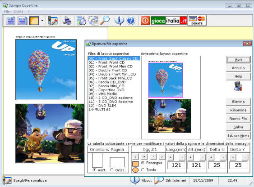Click the red power exit icon
The image size is (254, 187).
[x=145, y=21]
